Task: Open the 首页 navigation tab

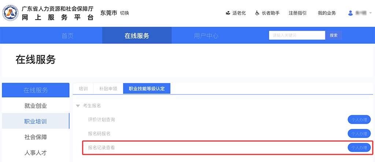Action: click(x=67, y=36)
